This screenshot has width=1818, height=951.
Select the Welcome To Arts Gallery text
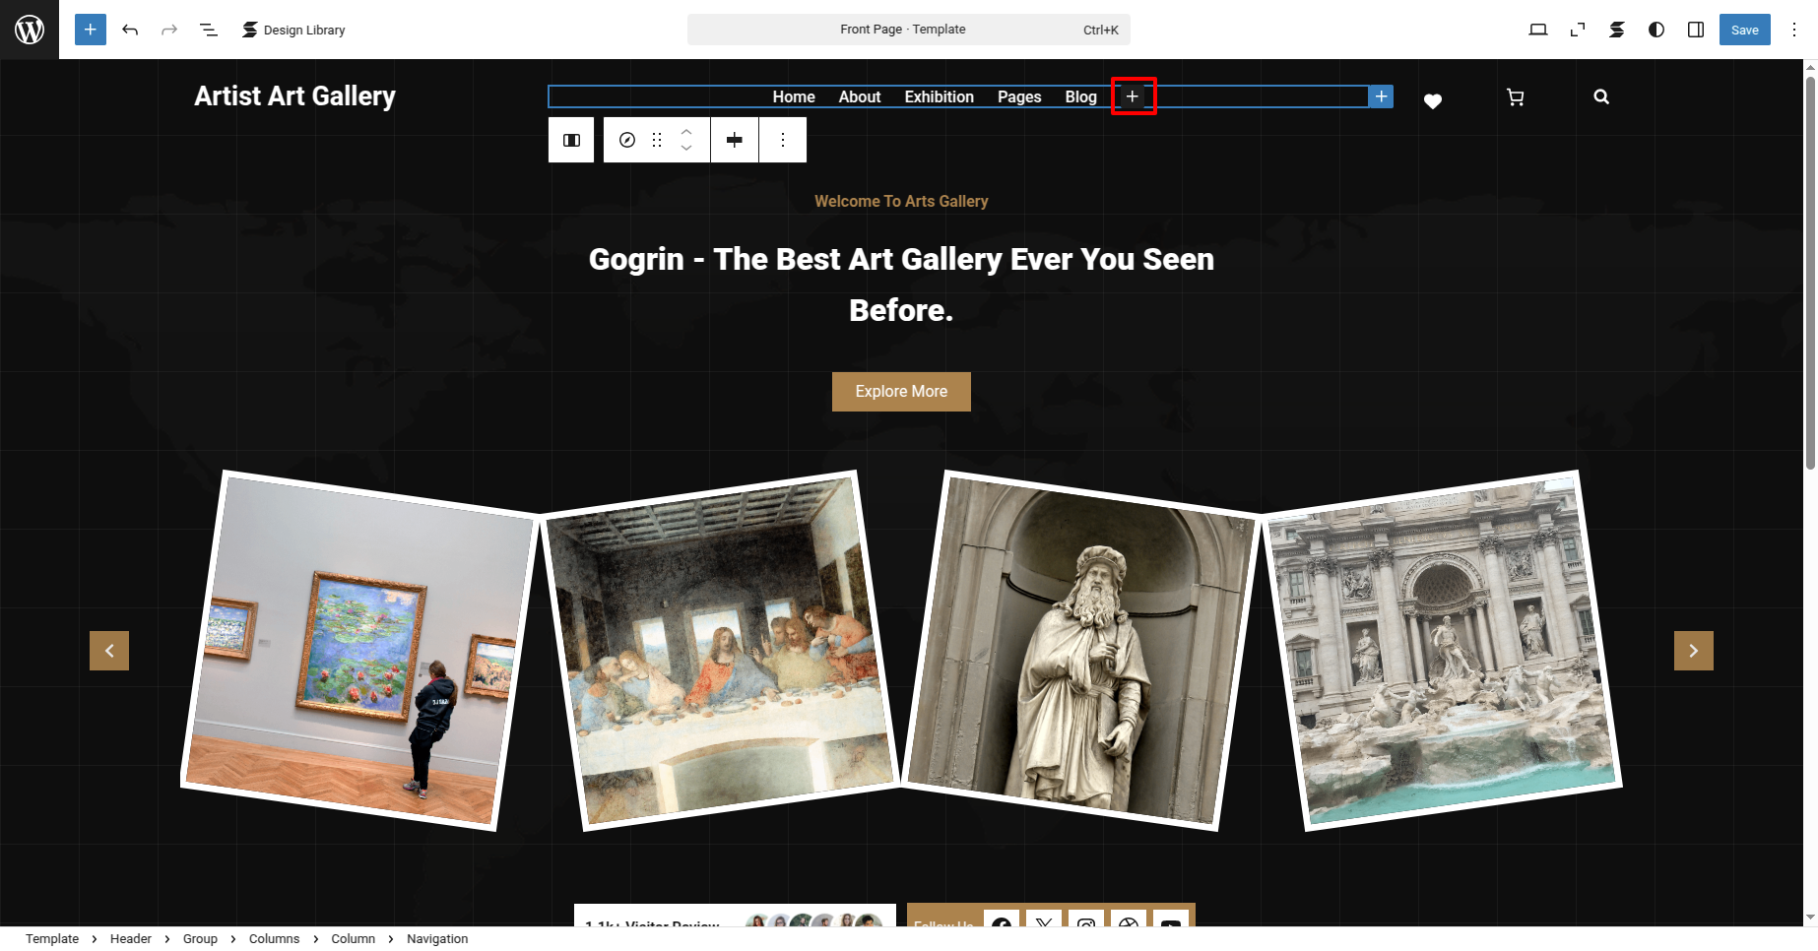[x=901, y=201]
